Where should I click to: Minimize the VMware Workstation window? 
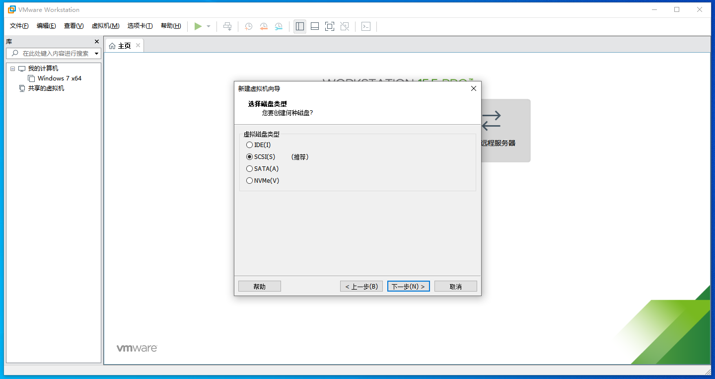[655, 9]
